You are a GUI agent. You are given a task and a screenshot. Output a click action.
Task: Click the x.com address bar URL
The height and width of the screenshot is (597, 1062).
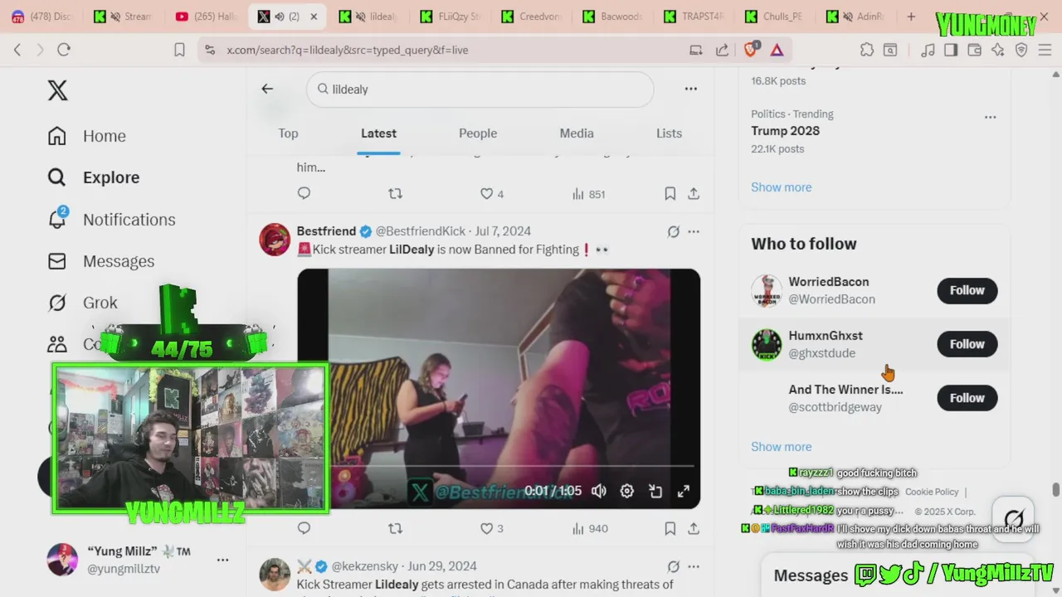click(348, 50)
